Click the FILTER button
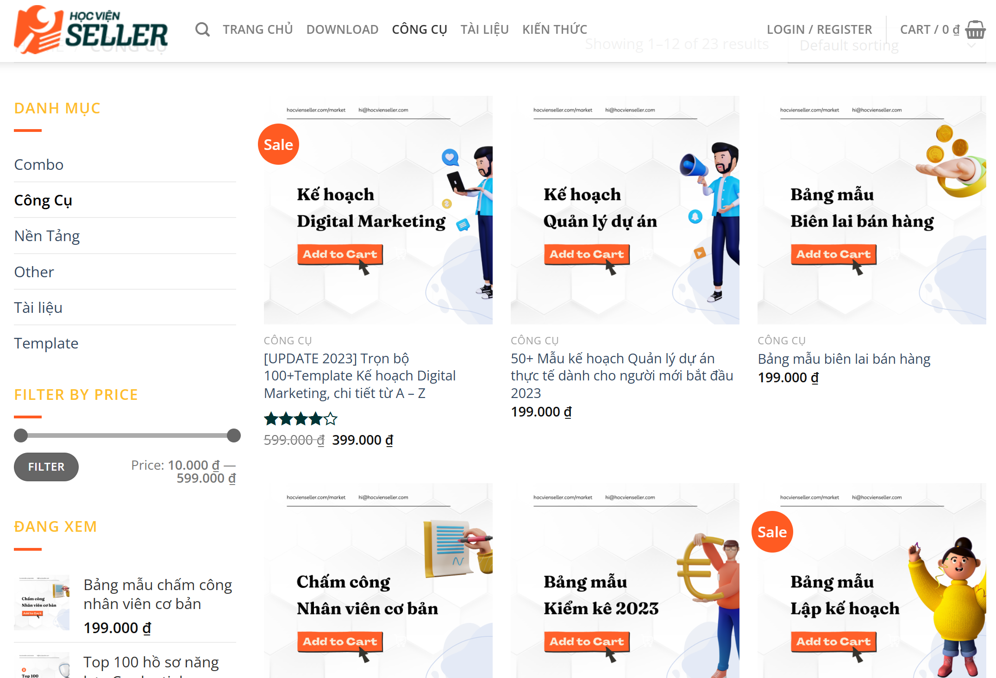The image size is (996, 678). (x=46, y=467)
